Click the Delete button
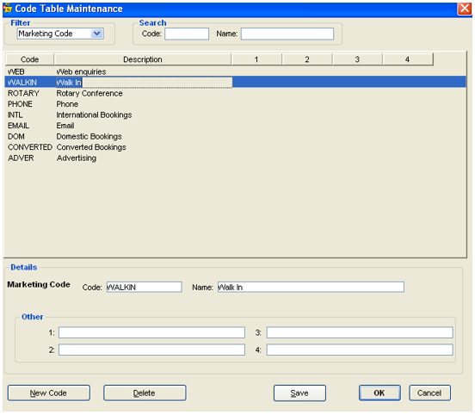The height and width of the screenshot is (415, 475). pos(145,393)
